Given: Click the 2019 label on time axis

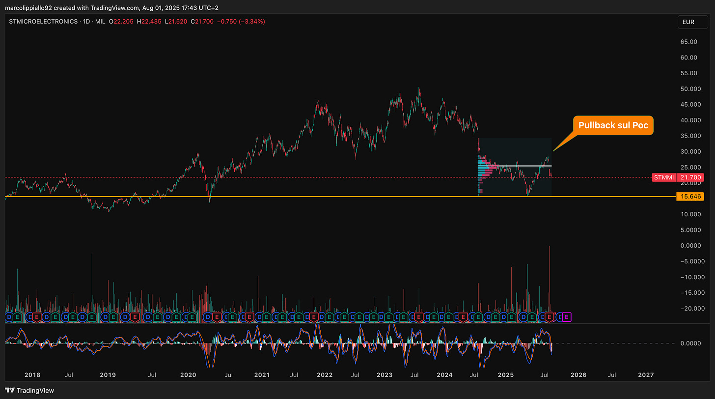Looking at the screenshot, I should (108, 374).
